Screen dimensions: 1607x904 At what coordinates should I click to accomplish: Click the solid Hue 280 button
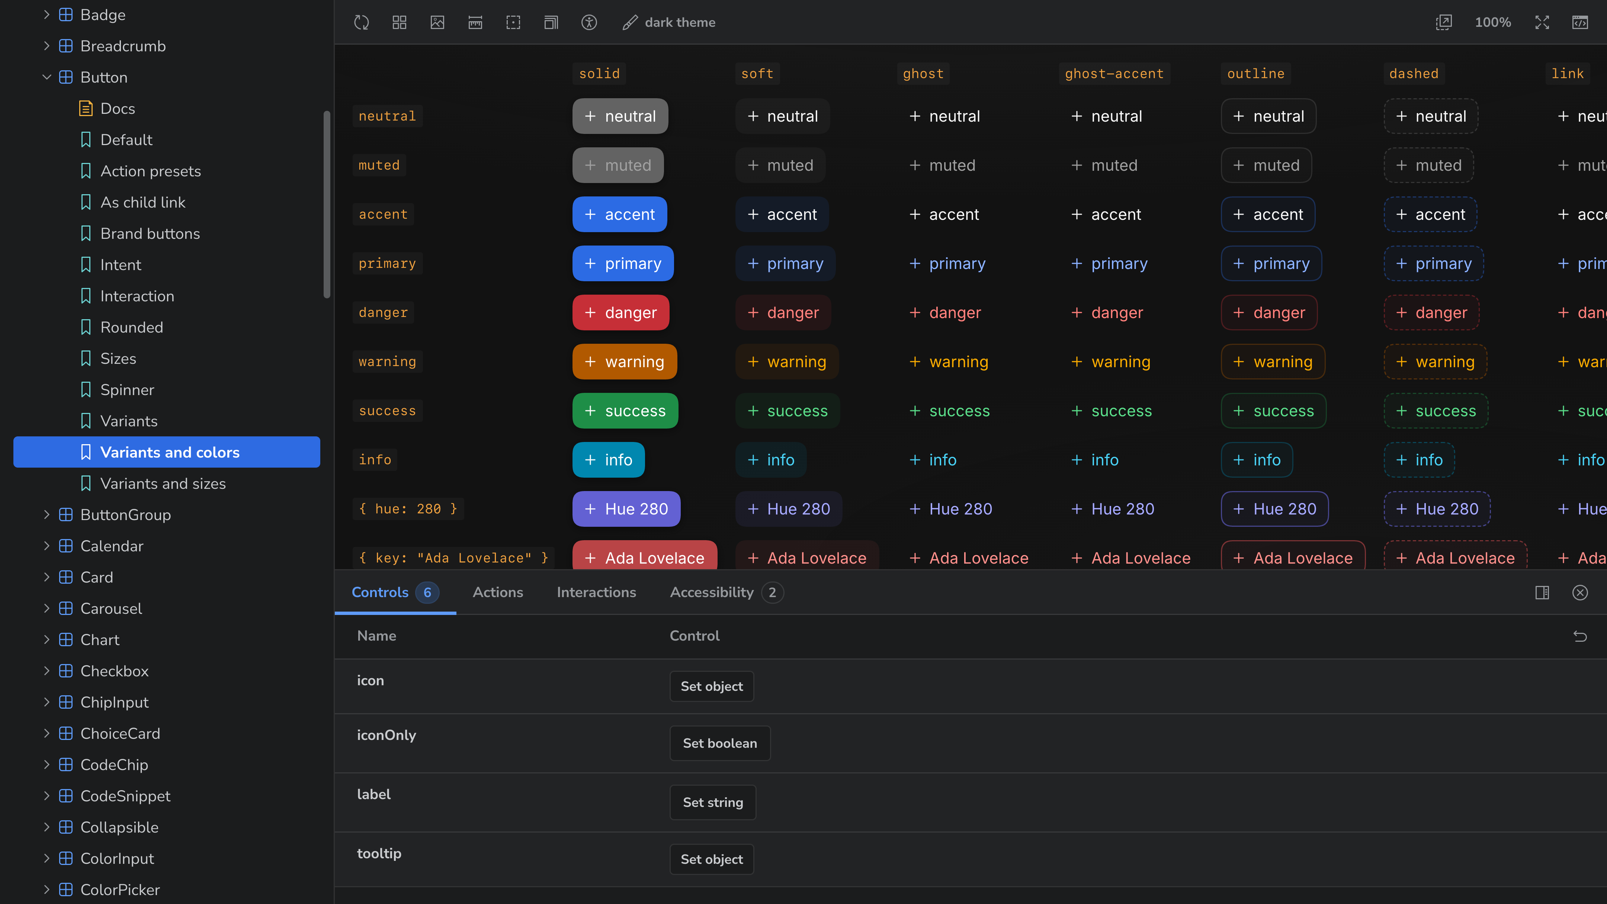[x=626, y=509]
